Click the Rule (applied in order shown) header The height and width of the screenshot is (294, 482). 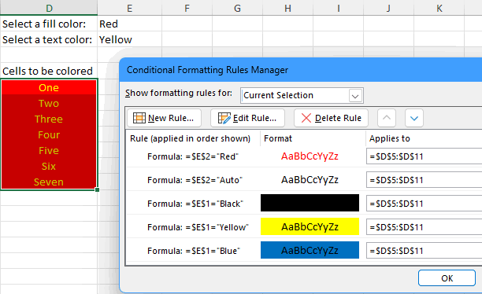point(190,138)
